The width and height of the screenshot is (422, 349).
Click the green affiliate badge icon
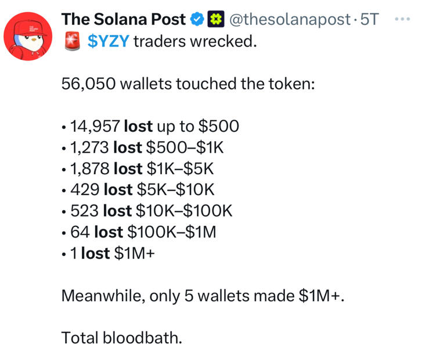coord(216,20)
